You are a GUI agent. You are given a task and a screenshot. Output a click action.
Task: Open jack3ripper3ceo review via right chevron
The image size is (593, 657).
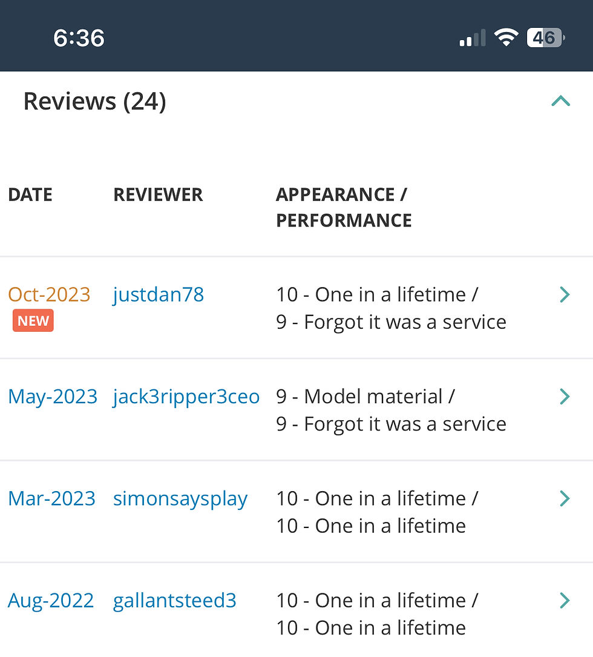(x=565, y=397)
